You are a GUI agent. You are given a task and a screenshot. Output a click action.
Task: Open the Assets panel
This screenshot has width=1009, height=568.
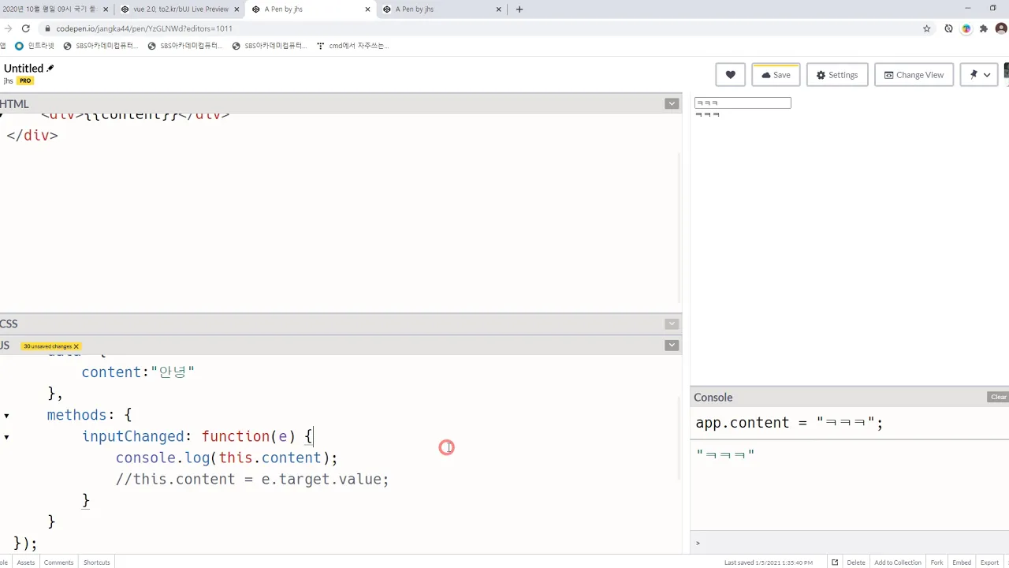point(26,562)
